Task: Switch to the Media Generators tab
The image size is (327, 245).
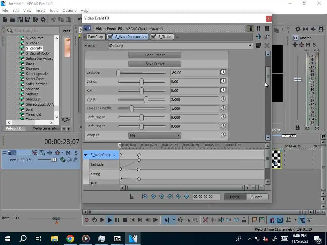Action: point(46,128)
